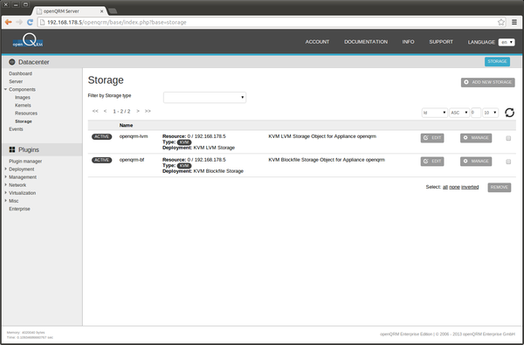Bookmark the page with the star icon

pos(501,23)
